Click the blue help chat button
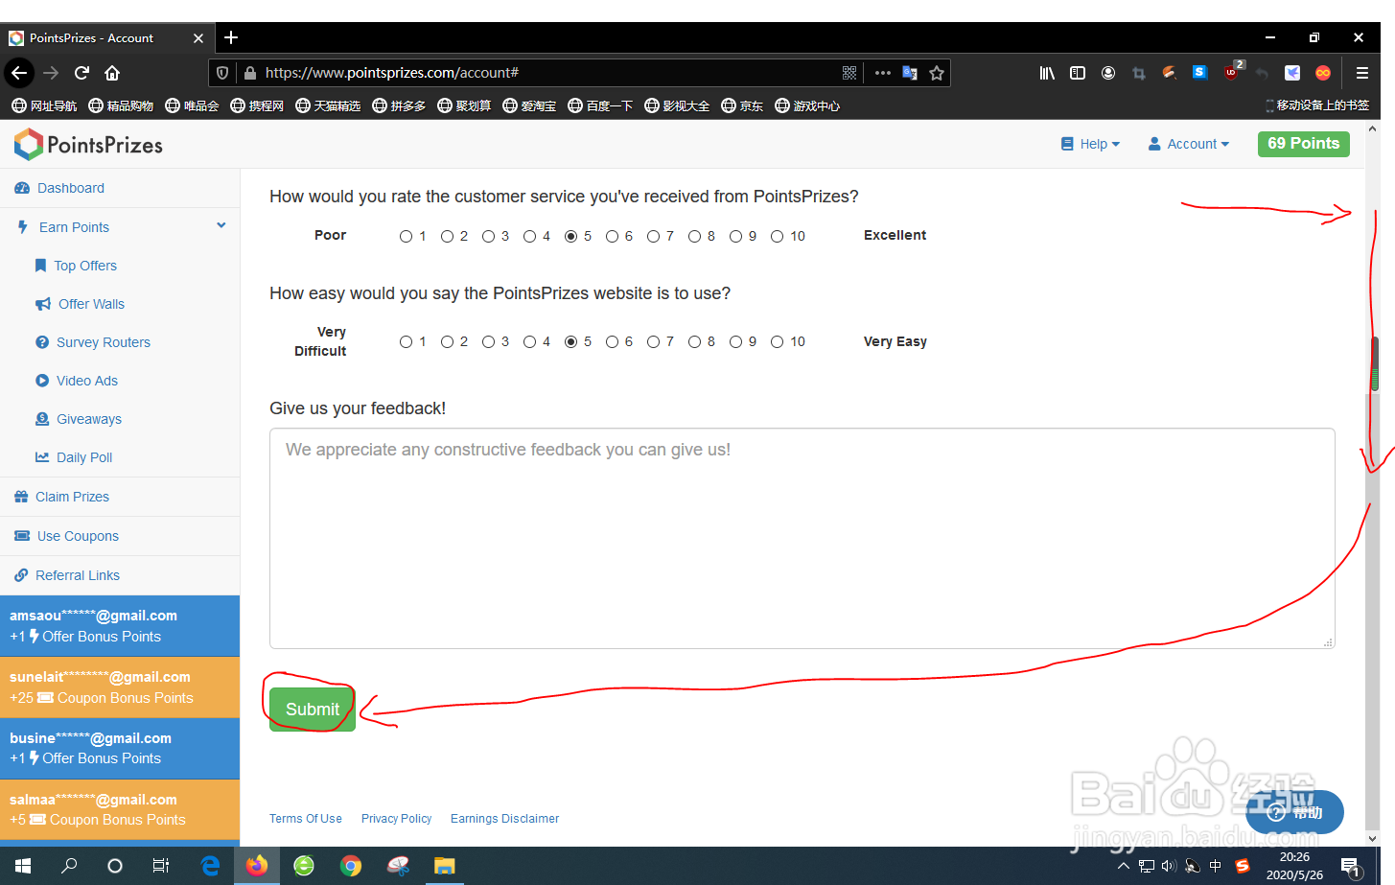The image size is (1395, 885). pos(1294,812)
